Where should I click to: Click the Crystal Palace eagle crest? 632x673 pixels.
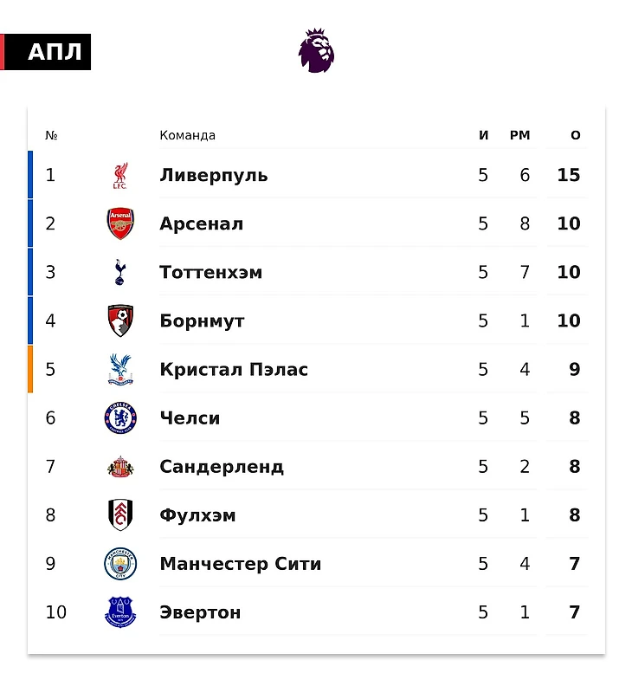[x=120, y=369]
